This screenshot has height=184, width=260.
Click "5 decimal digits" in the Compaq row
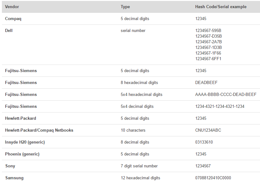[x=135, y=19]
